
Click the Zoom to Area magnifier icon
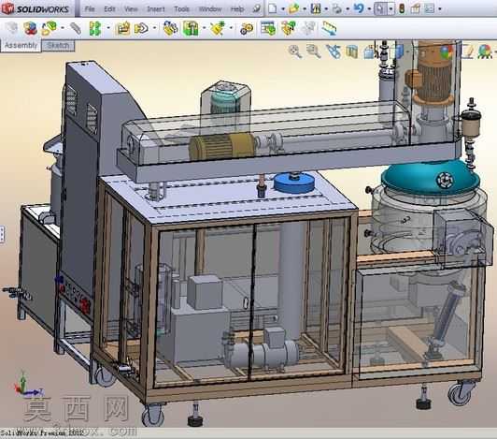(x=313, y=51)
